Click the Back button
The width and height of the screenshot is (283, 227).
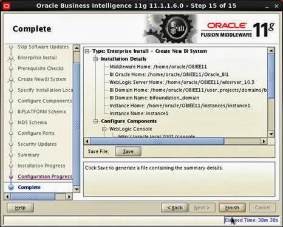coord(175,208)
